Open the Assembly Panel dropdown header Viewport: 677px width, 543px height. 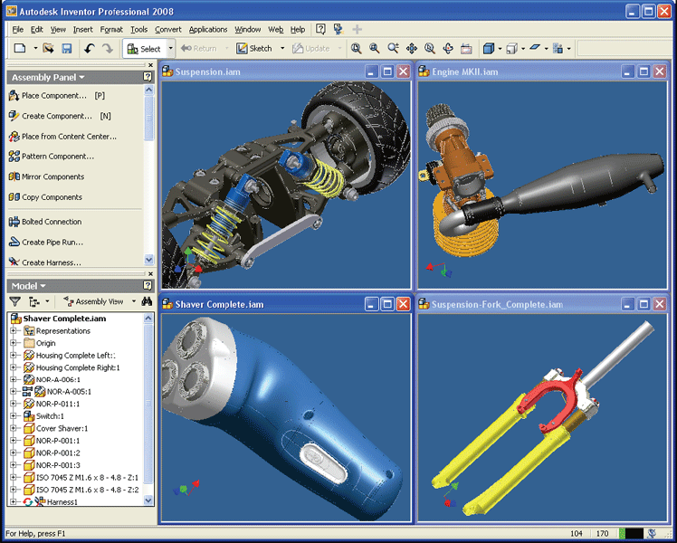coord(48,77)
